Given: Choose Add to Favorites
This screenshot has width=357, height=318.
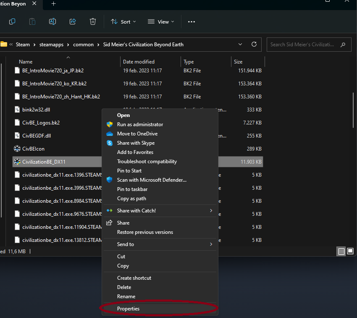Looking at the screenshot, I should click(x=160, y=152).
